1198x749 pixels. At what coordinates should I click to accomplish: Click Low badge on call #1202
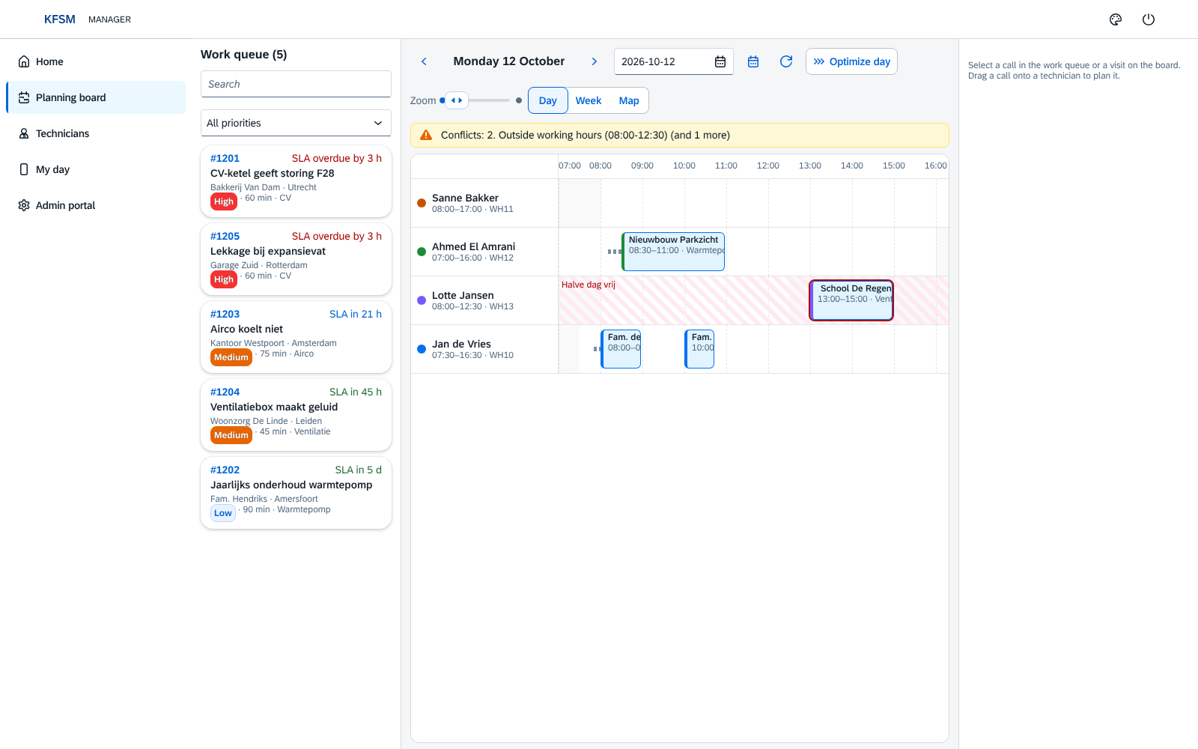tap(223, 513)
